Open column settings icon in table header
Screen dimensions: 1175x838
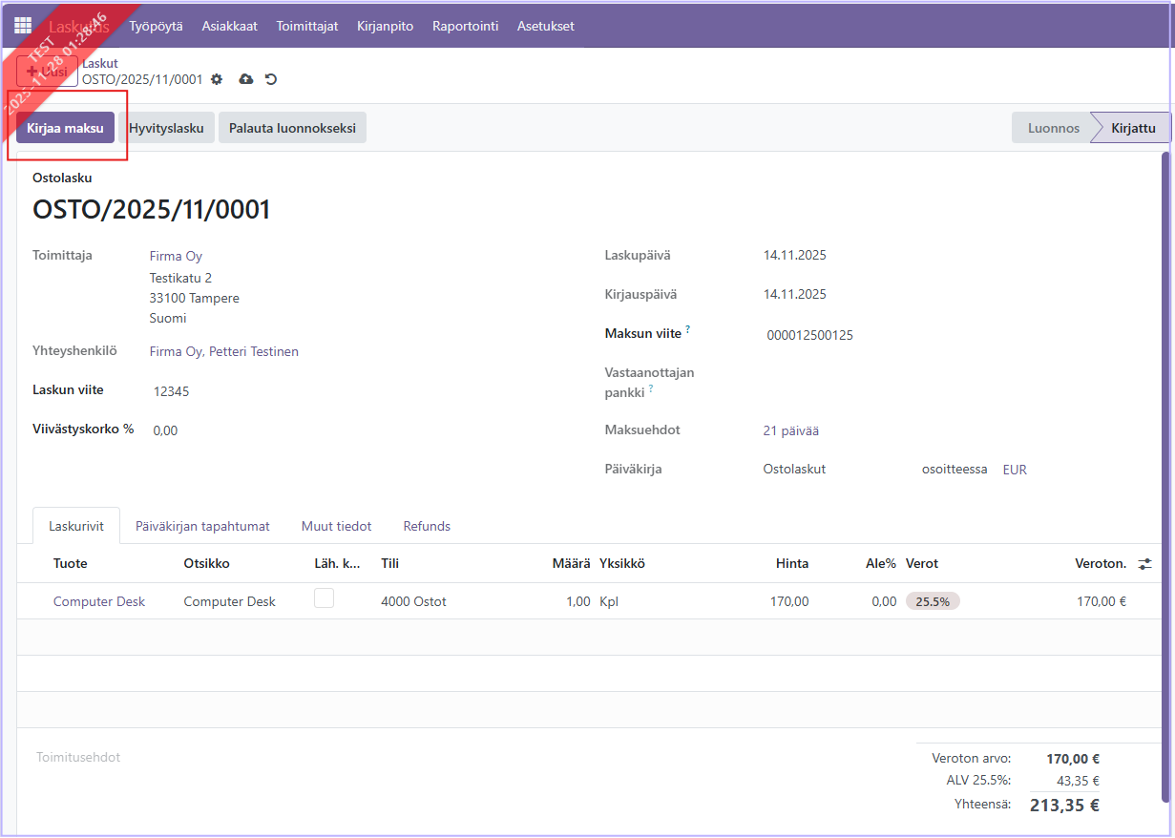click(x=1144, y=564)
